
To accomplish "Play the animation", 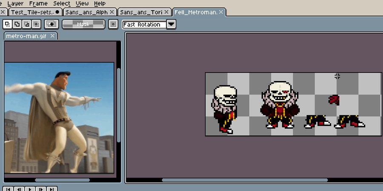I will pyautogui.click(x=30, y=189).
